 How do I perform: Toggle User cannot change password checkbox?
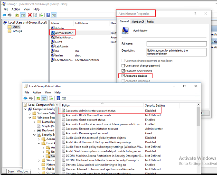point(123,65)
